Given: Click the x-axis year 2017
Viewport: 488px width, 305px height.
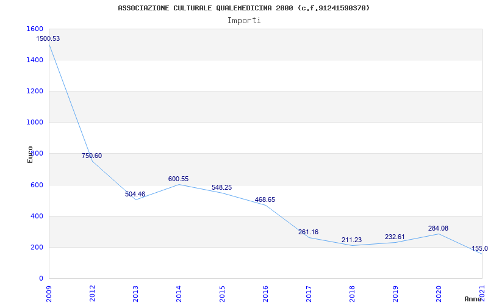Looking at the screenshot, I should click(x=309, y=294).
